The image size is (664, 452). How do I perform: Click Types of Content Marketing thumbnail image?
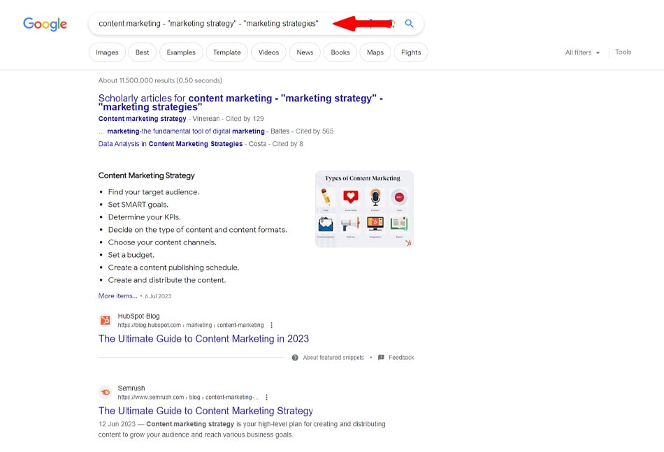364,209
